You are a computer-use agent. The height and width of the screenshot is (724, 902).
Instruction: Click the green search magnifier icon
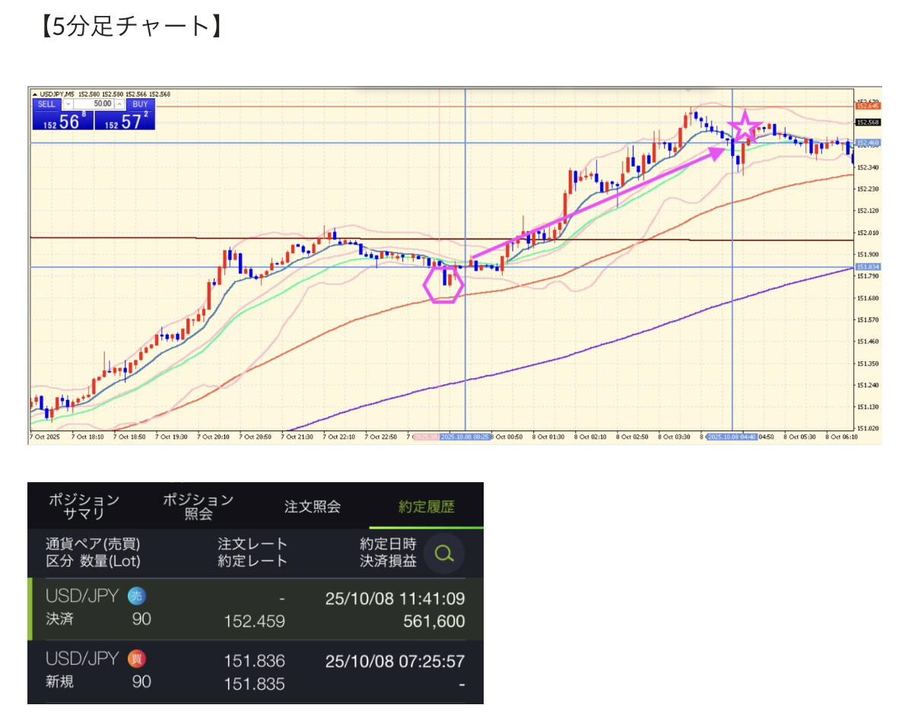pyautogui.click(x=443, y=554)
